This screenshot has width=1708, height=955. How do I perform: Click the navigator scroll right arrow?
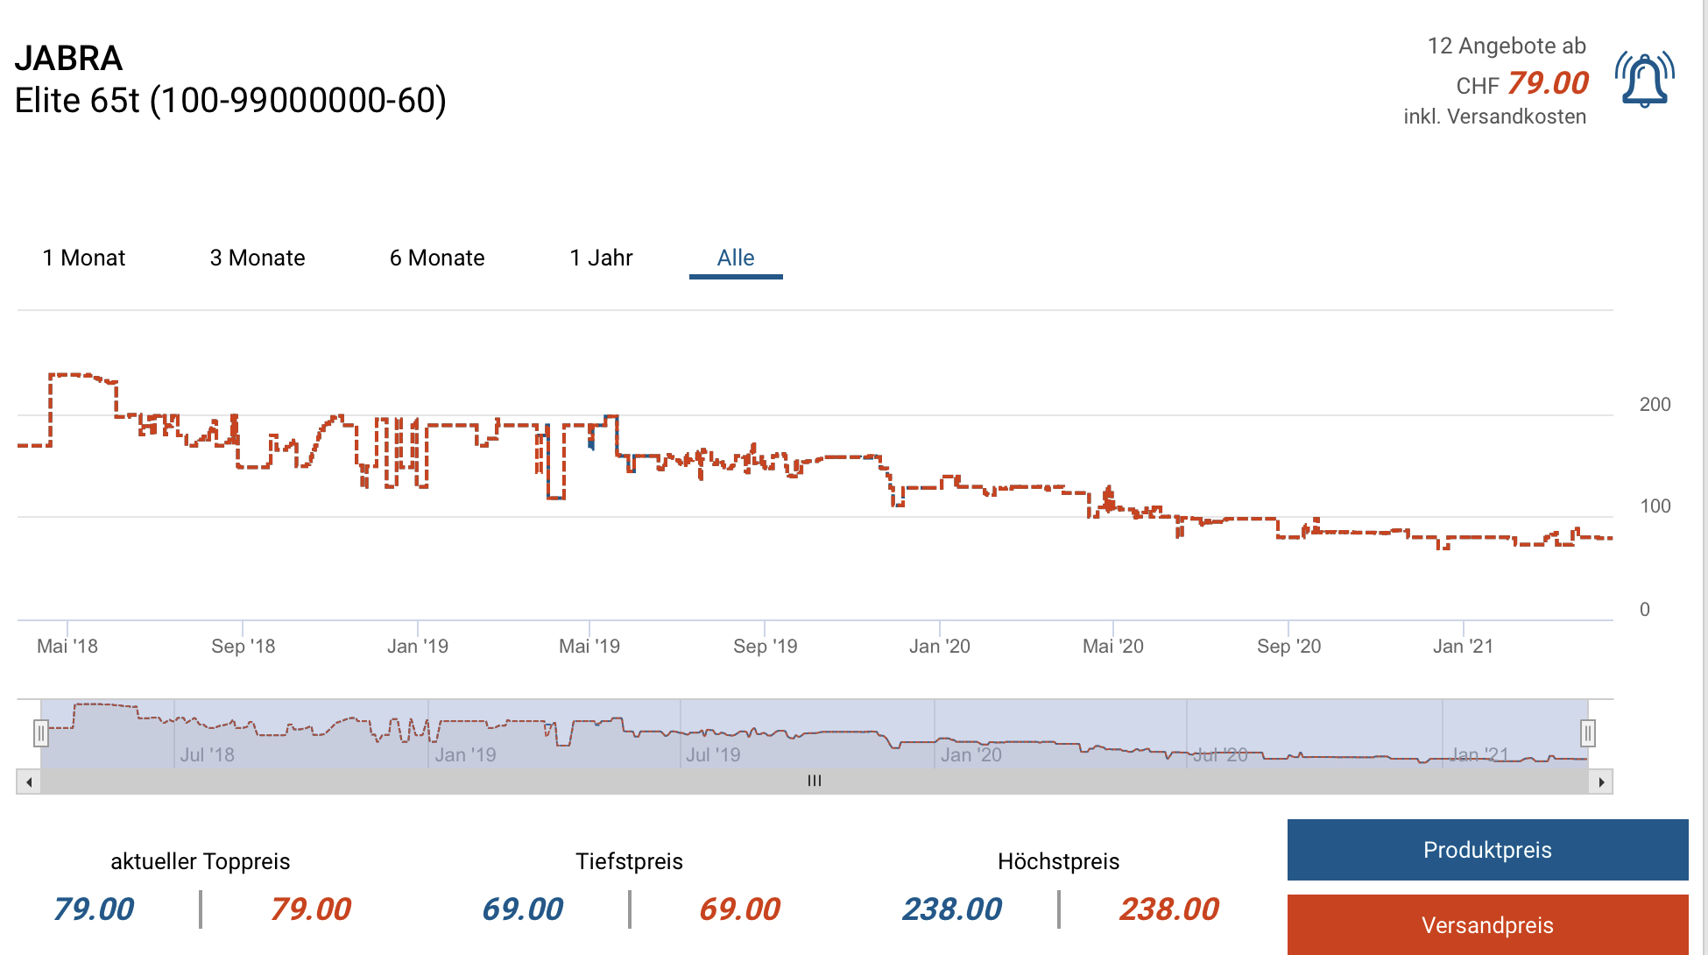pyautogui.click(x=1601, y=782)
